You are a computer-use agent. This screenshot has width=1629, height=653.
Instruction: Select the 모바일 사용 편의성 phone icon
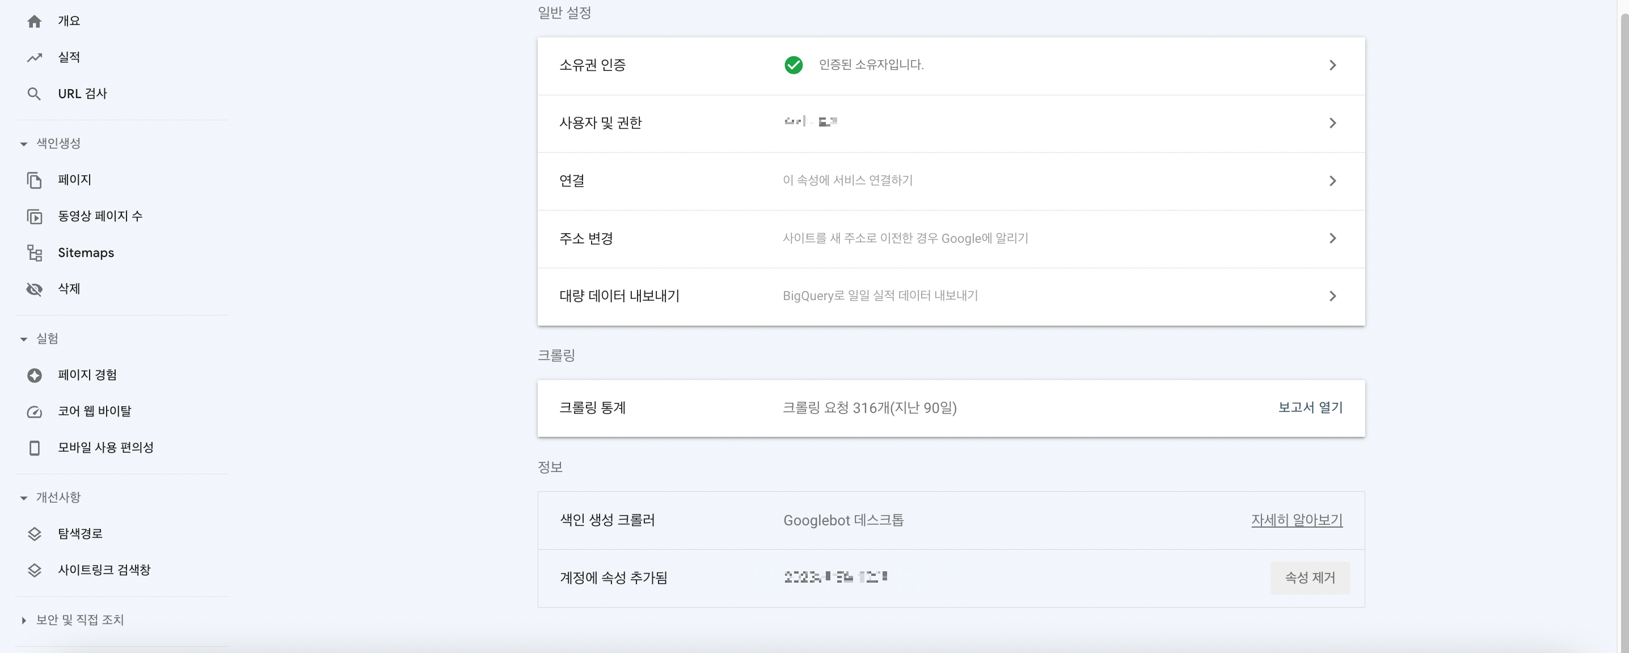click(34, 448)
